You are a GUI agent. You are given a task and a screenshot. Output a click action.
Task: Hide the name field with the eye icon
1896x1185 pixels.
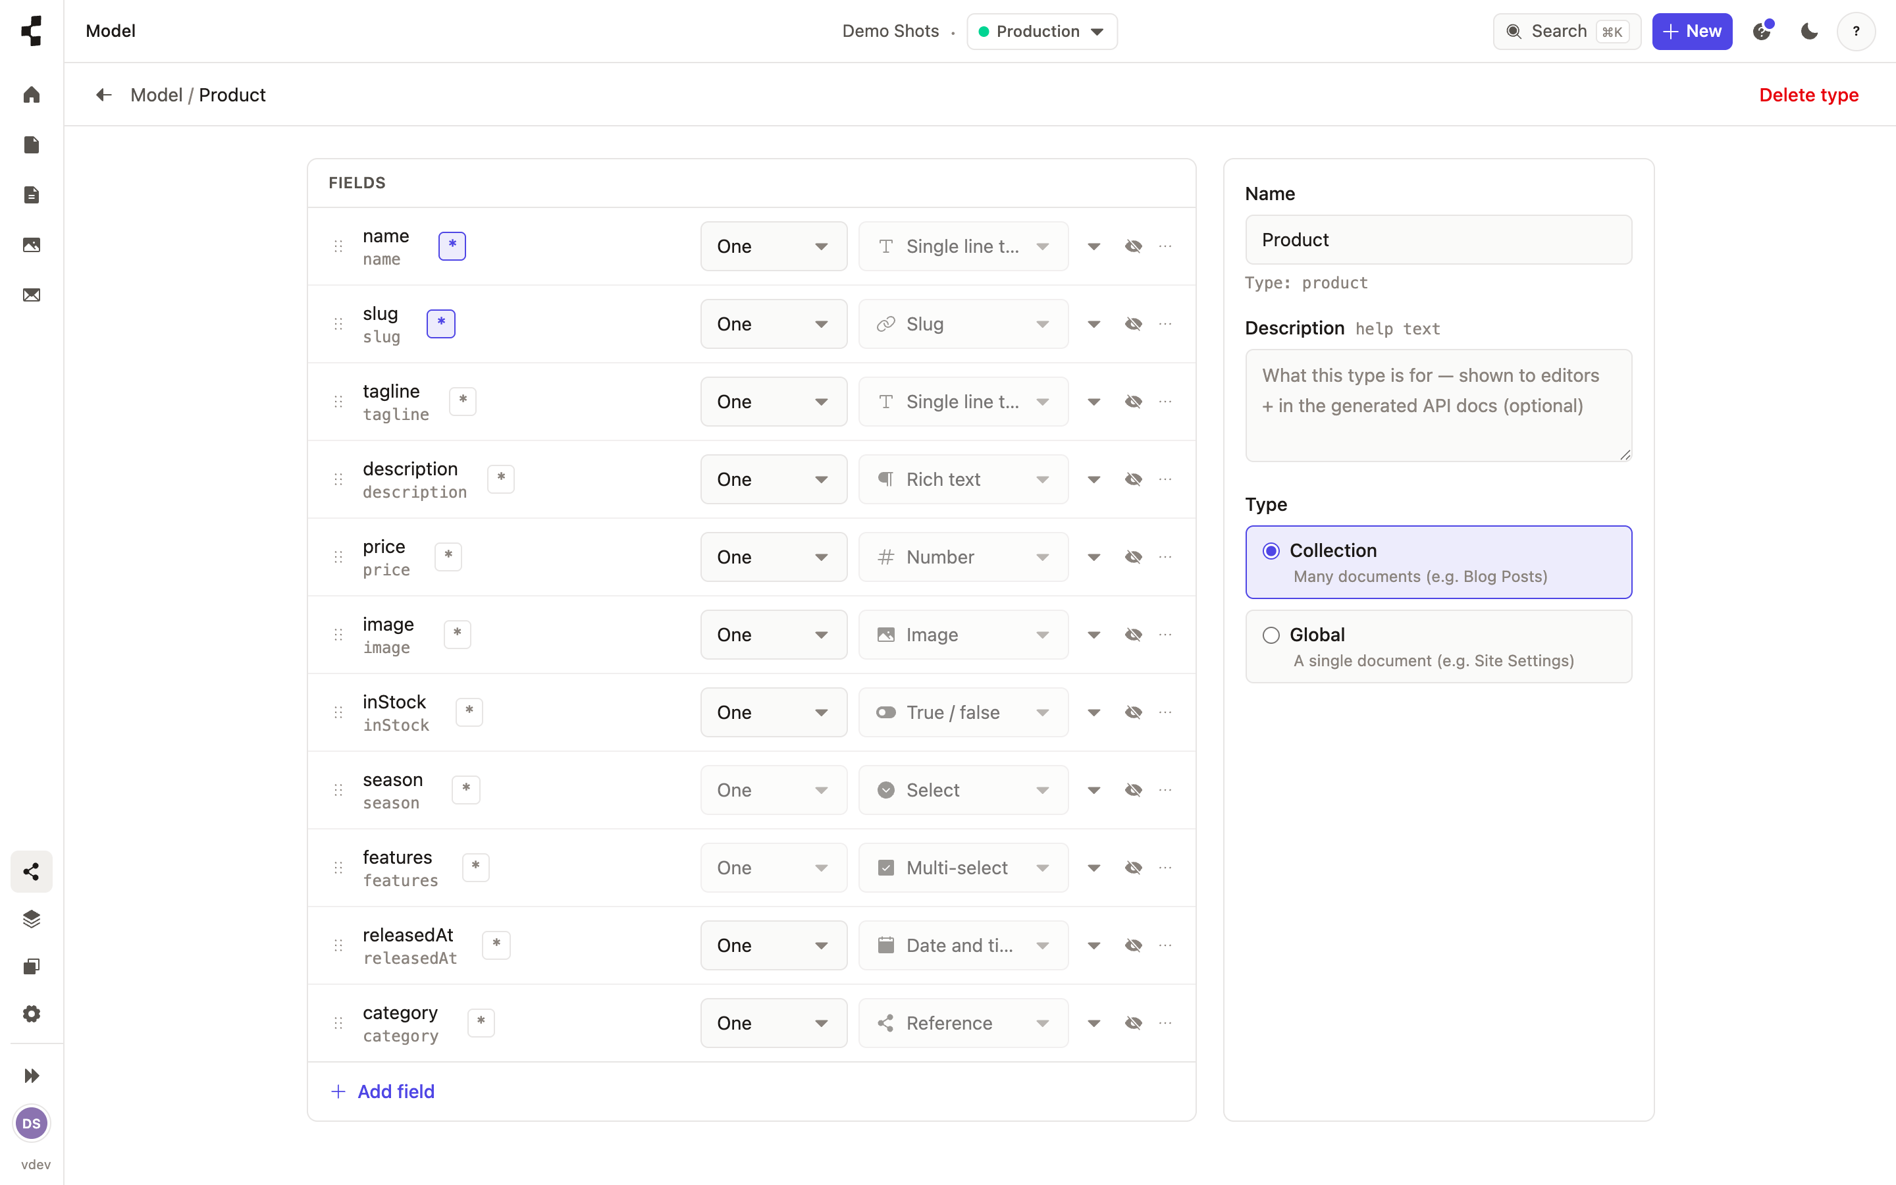pos(1133,246)
